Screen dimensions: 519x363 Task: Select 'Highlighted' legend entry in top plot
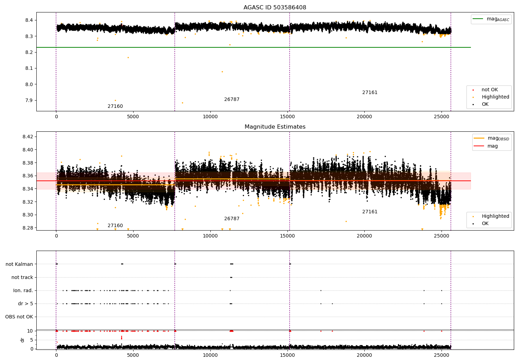pyautogui.click(x=495, y=97)
